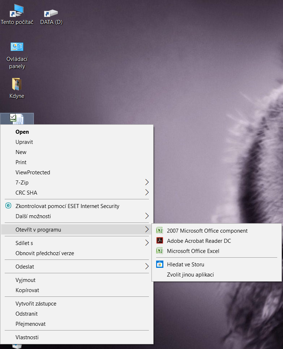Select Přejmenovat in the context menu

(77, 324)
